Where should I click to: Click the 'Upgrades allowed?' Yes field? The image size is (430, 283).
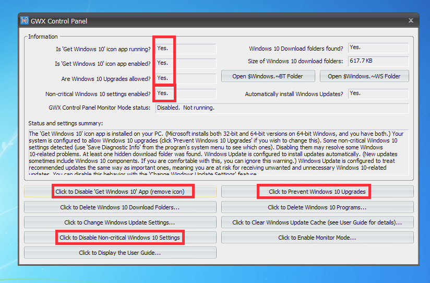(x=186, y=78)
